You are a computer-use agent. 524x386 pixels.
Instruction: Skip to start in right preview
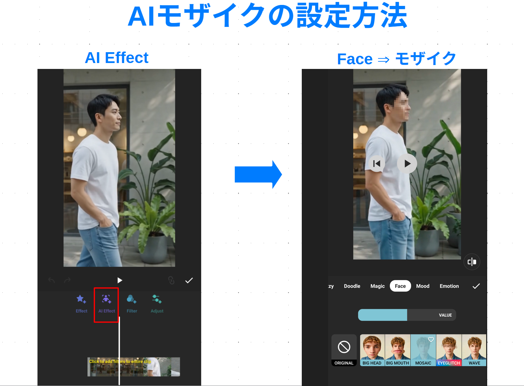(377, 163)
